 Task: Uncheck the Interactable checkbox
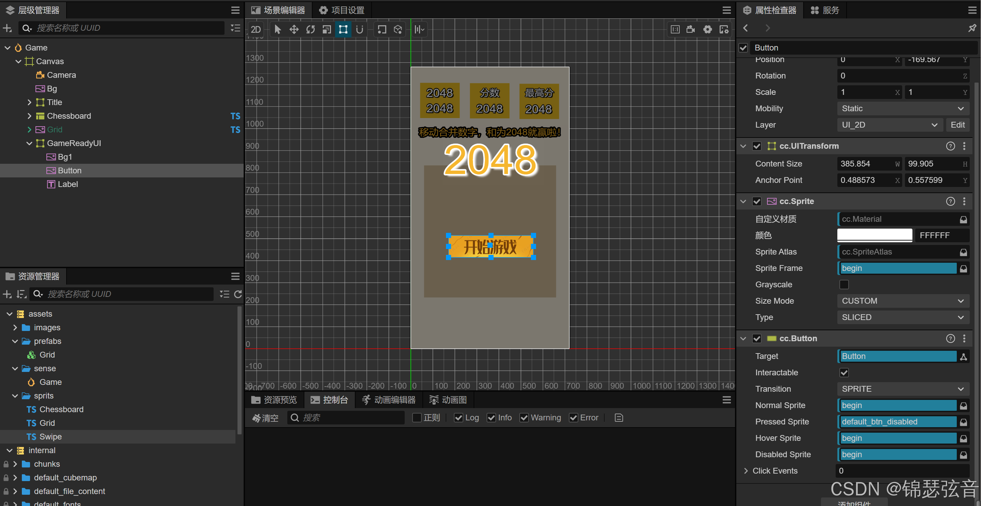point(844,372)
